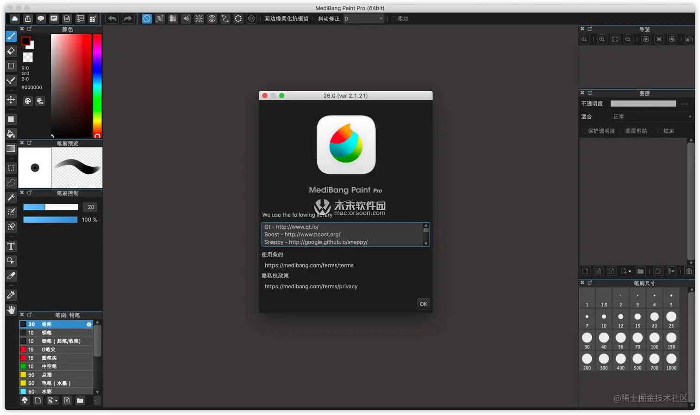The width and height of the screenshot is (700, 415).
Task: Select the Brush tool in left toolbar
Action: [x=11, y=36]
